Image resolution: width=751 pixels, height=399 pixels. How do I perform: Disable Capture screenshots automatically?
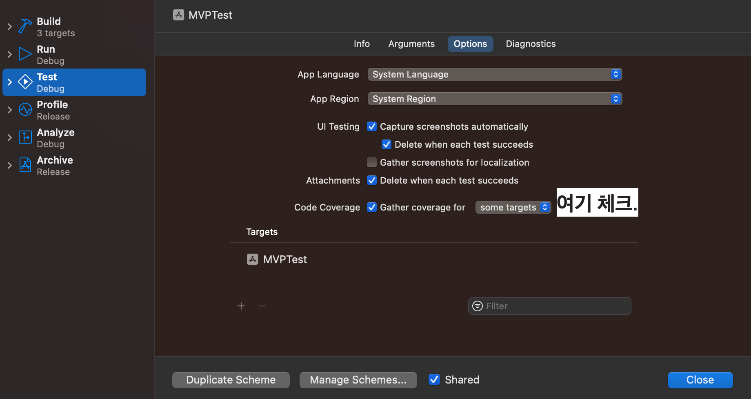point(371,126)
